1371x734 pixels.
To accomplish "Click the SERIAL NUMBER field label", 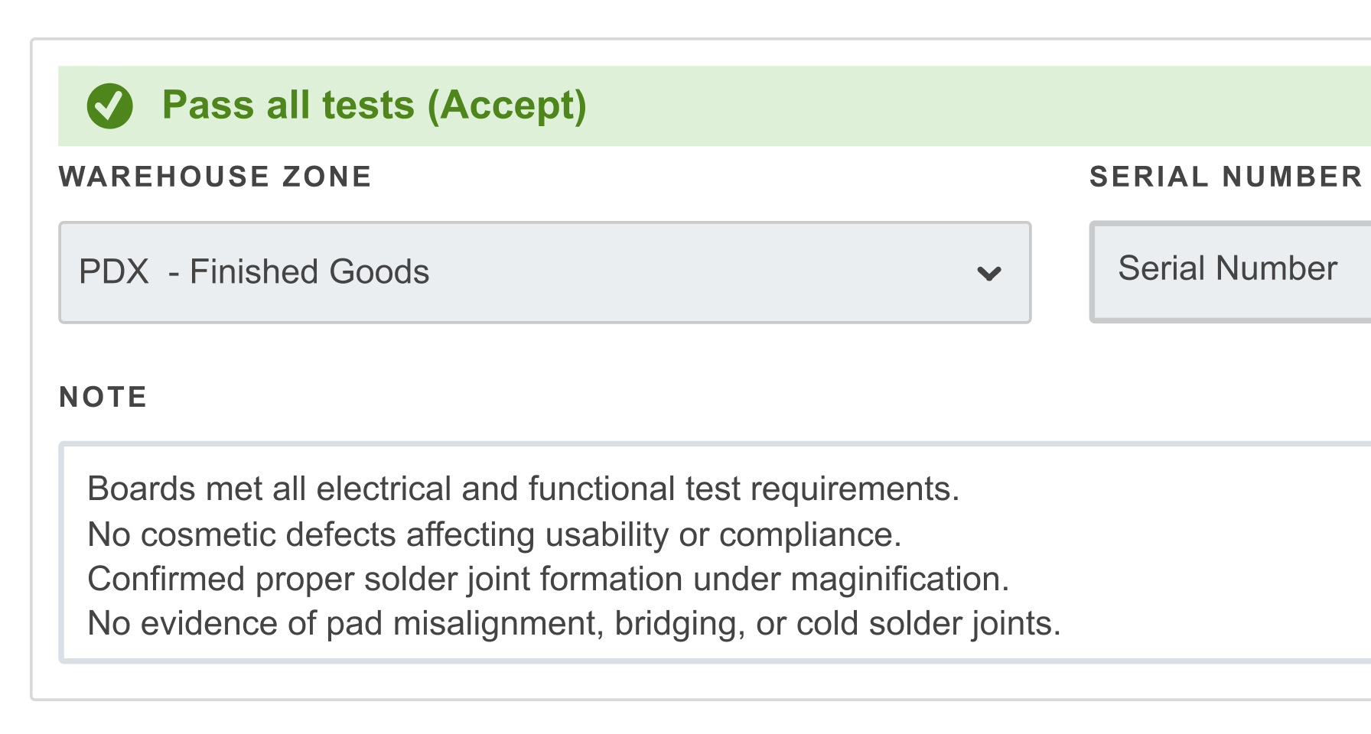I will (1226, 177).
